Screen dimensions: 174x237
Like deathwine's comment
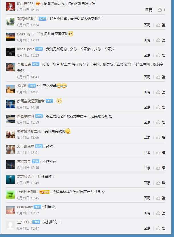click(161, 213)
